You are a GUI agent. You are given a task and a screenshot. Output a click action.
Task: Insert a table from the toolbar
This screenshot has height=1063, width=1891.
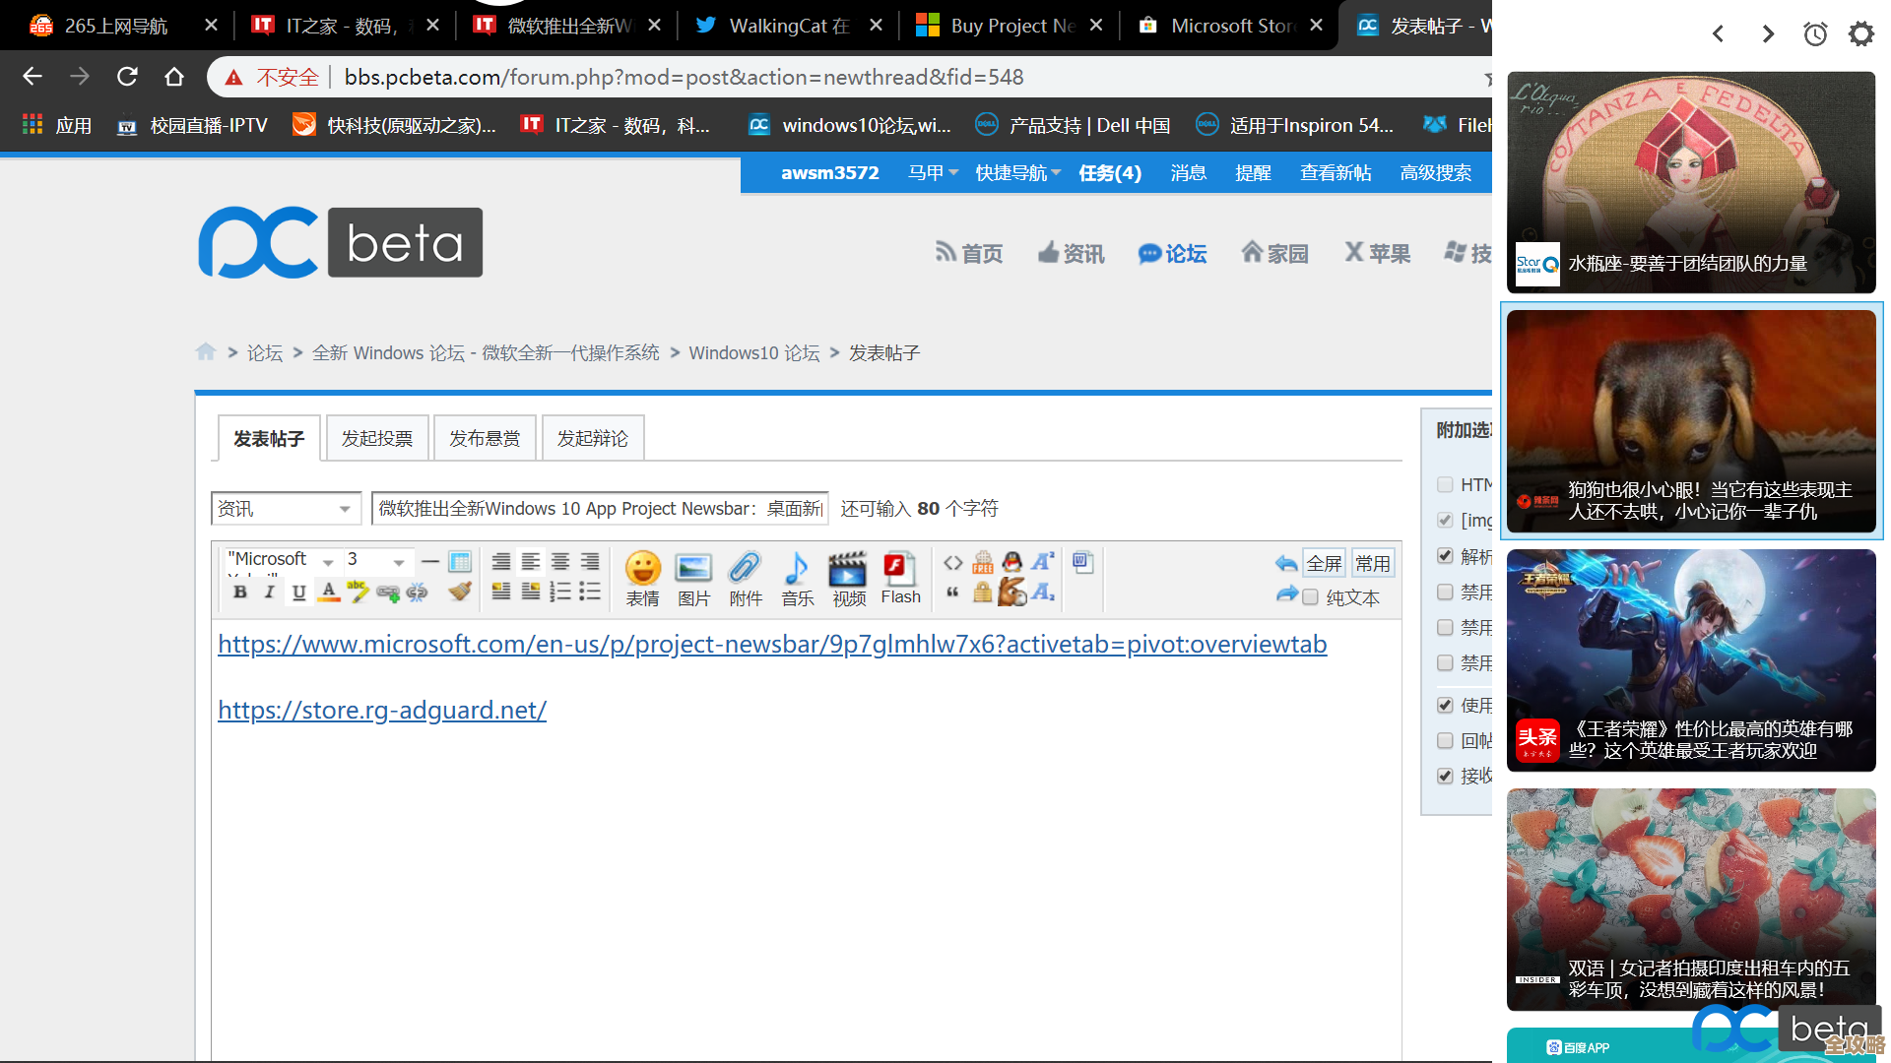tap(459, 561)
